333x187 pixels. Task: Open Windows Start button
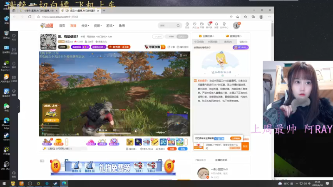(4, 183)
